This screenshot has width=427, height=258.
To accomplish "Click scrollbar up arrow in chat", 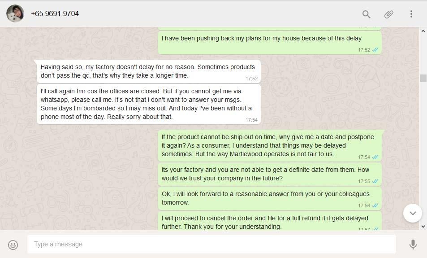I will [423, 31].
